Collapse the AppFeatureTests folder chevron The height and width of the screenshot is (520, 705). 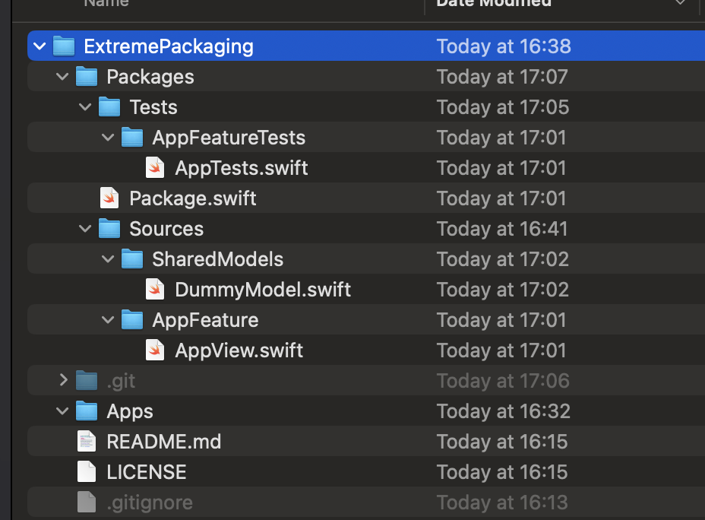click(x=109, y=138)
